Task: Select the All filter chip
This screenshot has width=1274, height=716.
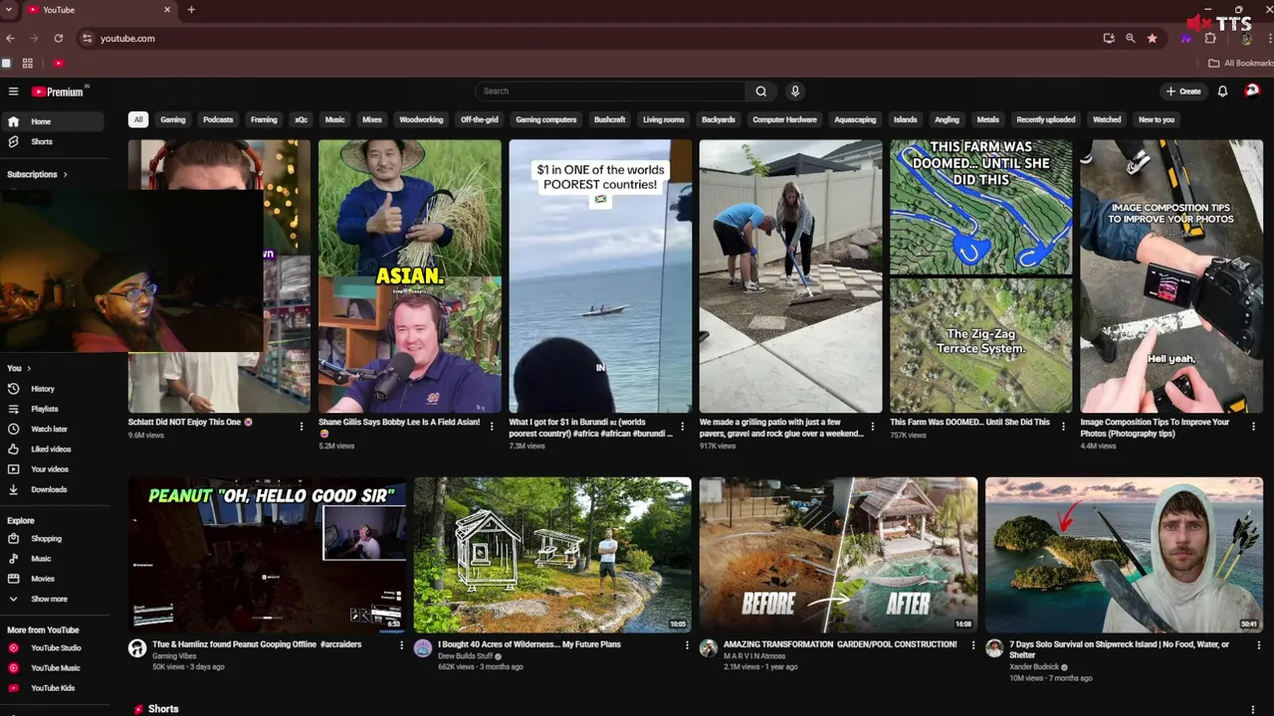Action: [x=138, y=119]
